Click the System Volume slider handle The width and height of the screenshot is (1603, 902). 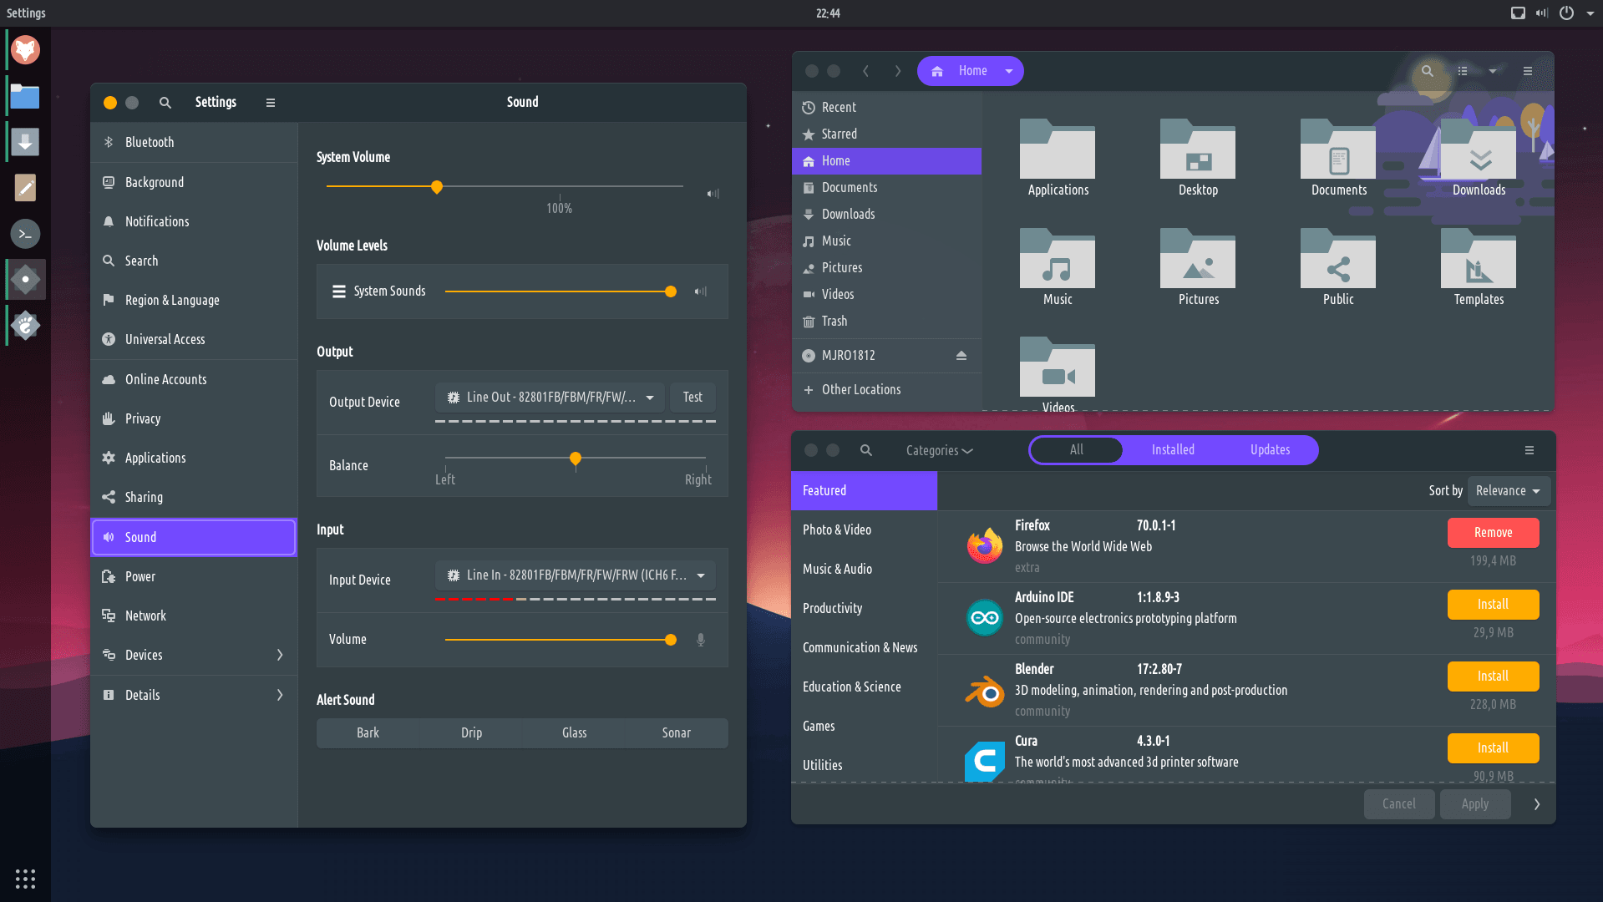pyautogui.click(x=437, y=187)
